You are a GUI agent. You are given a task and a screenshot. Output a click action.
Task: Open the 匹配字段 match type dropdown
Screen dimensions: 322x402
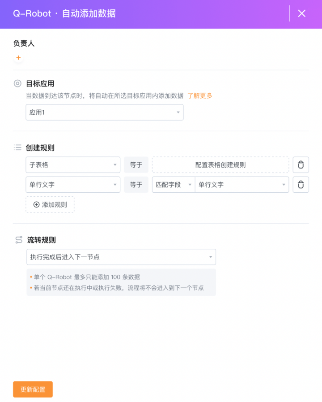pos(174,185)
